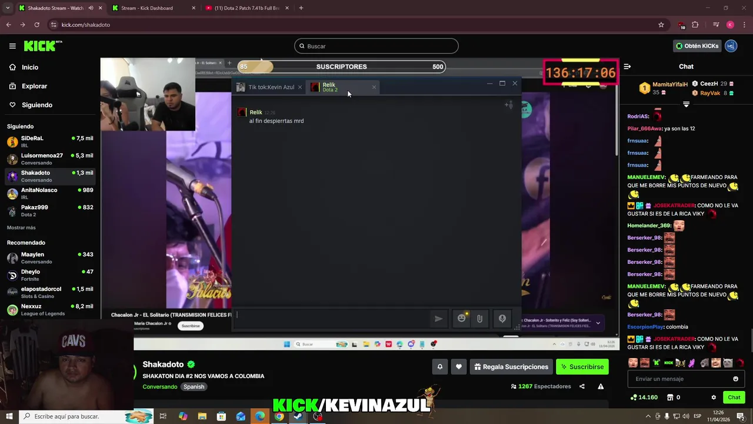The width and height of the screenshot is (753, 424).
Task: Open MamitaYifaiH top gifter entry
Action: coord(663,88)
